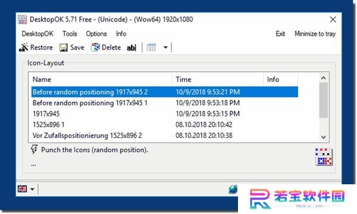Click the grid view toolbar icon
Screen dimensions: 357x214
[151, 48]
